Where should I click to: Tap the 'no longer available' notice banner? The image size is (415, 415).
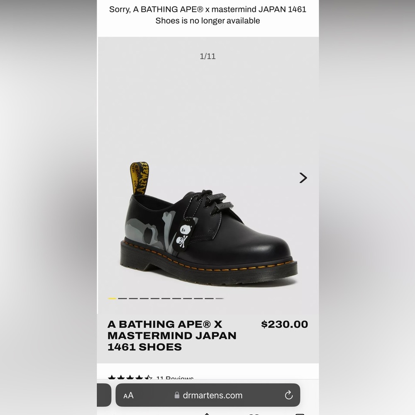pos(207,15)
